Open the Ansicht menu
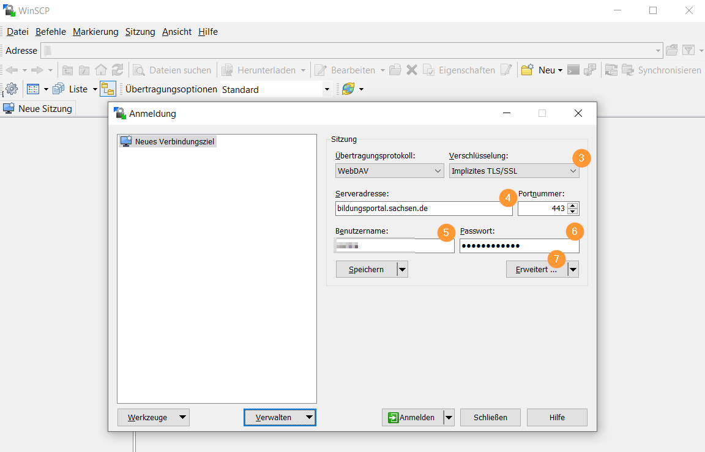705x452 pixels. click(x=176, y=31)
